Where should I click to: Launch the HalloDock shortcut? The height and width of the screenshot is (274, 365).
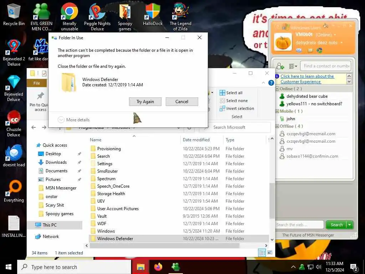pos(153,15)
